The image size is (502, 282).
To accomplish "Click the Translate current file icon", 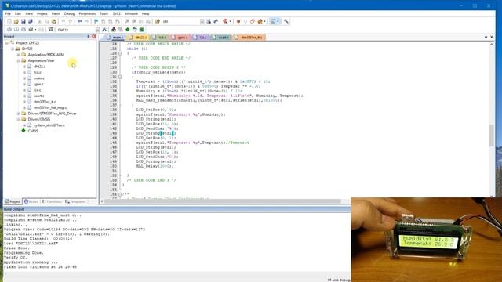I will [x=9, y=30].
